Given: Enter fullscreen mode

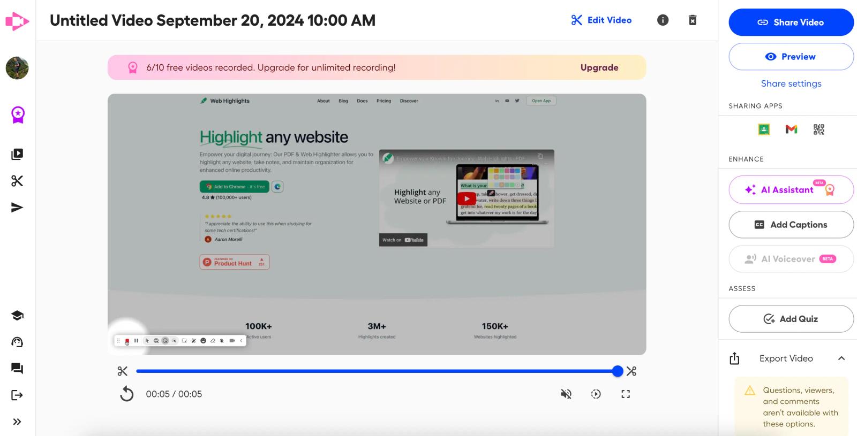Looking at the screenshot, I should (x=626, y=394).
